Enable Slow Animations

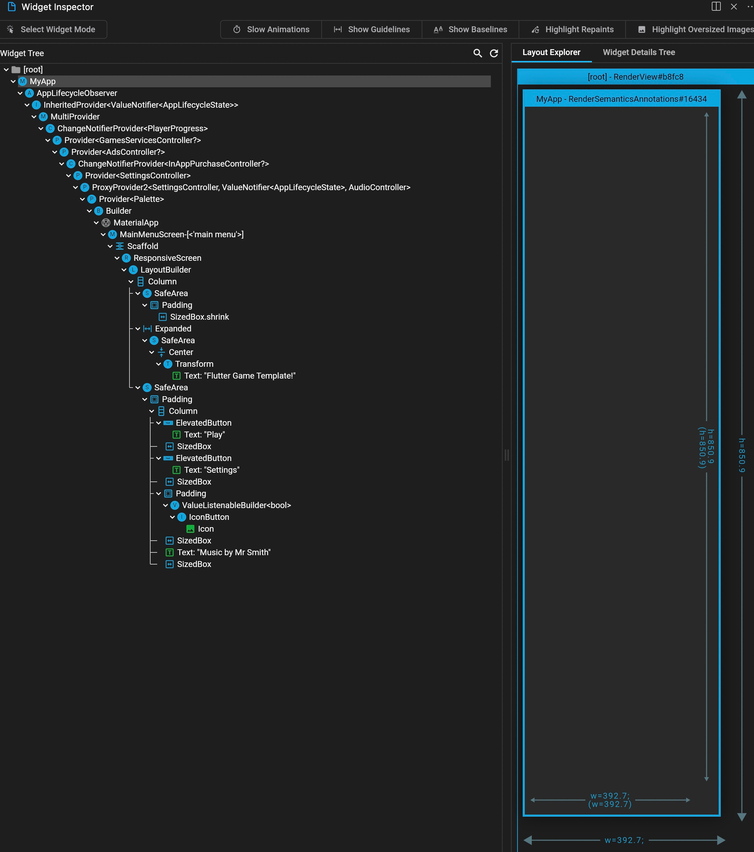[x=271, y=29]
